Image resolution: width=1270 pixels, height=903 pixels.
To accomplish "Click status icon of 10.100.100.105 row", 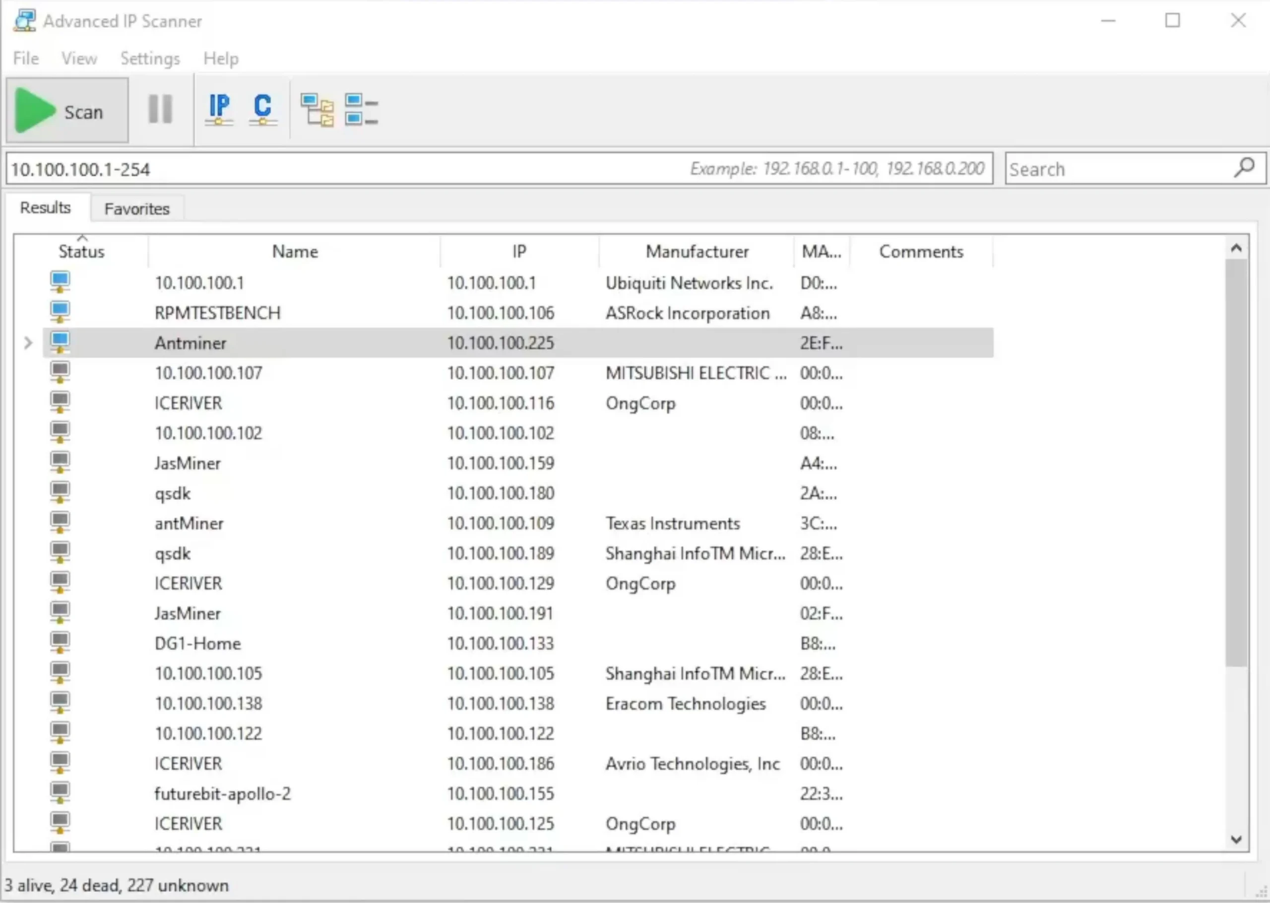I will [60, 672].
